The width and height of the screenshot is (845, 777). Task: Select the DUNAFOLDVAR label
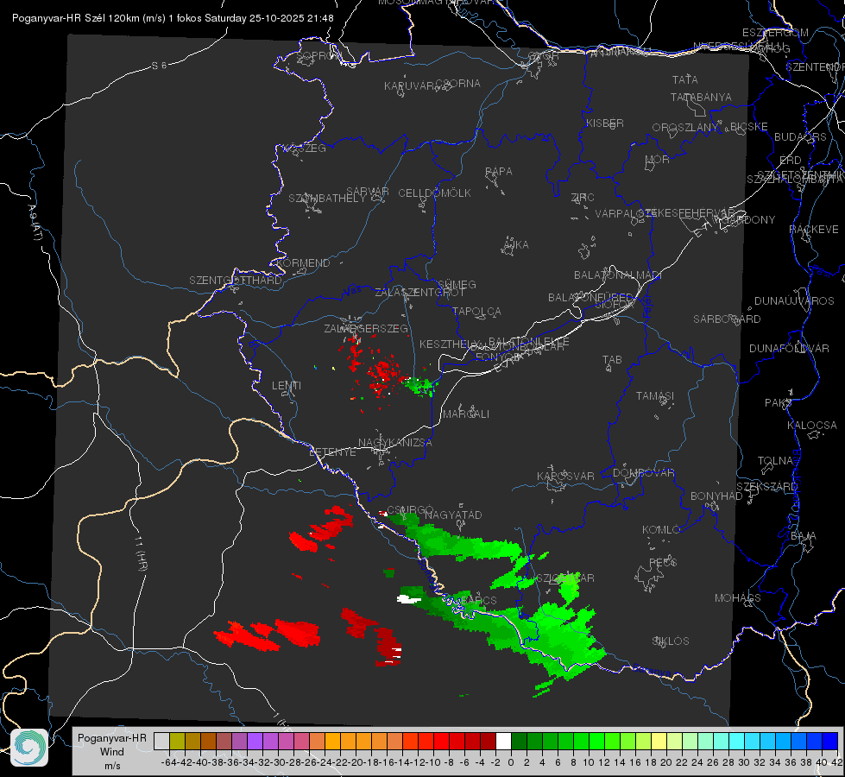tap(789, 348)
